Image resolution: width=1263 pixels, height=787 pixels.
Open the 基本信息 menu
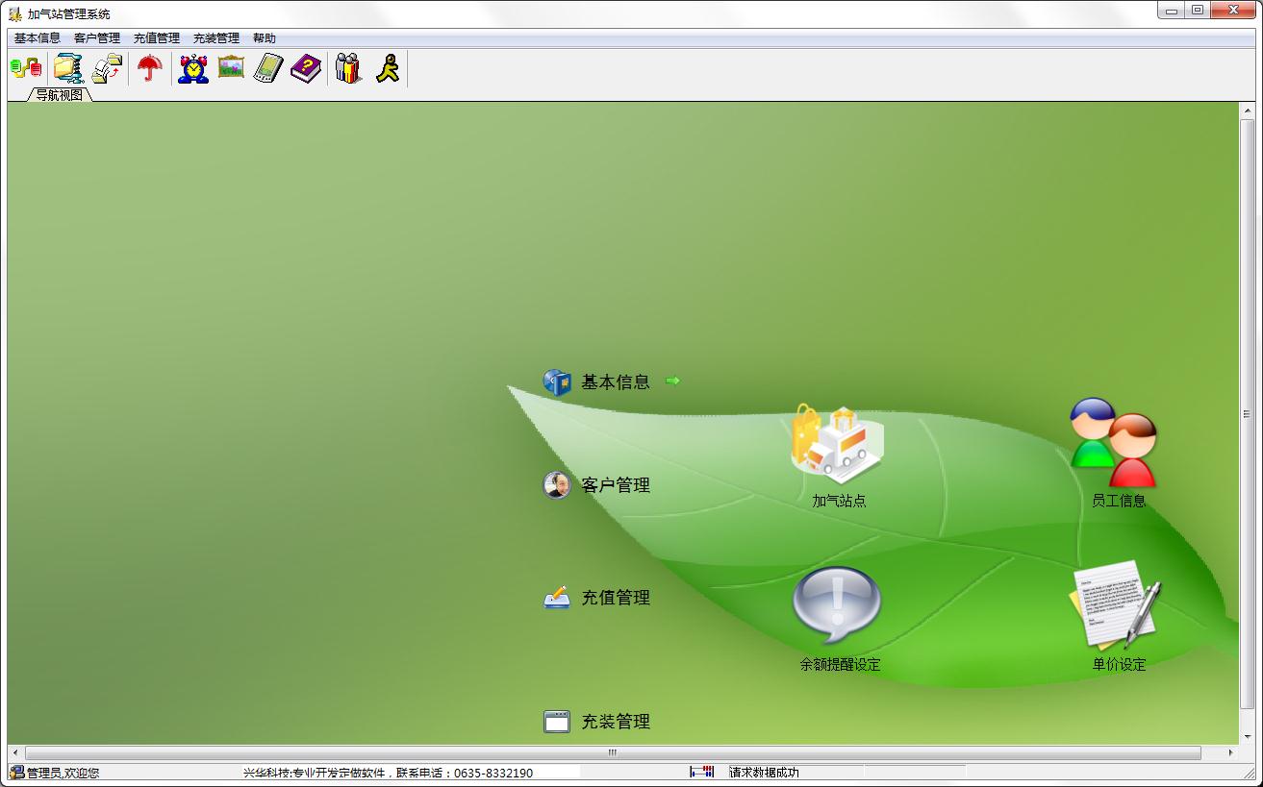coord(38,38)
